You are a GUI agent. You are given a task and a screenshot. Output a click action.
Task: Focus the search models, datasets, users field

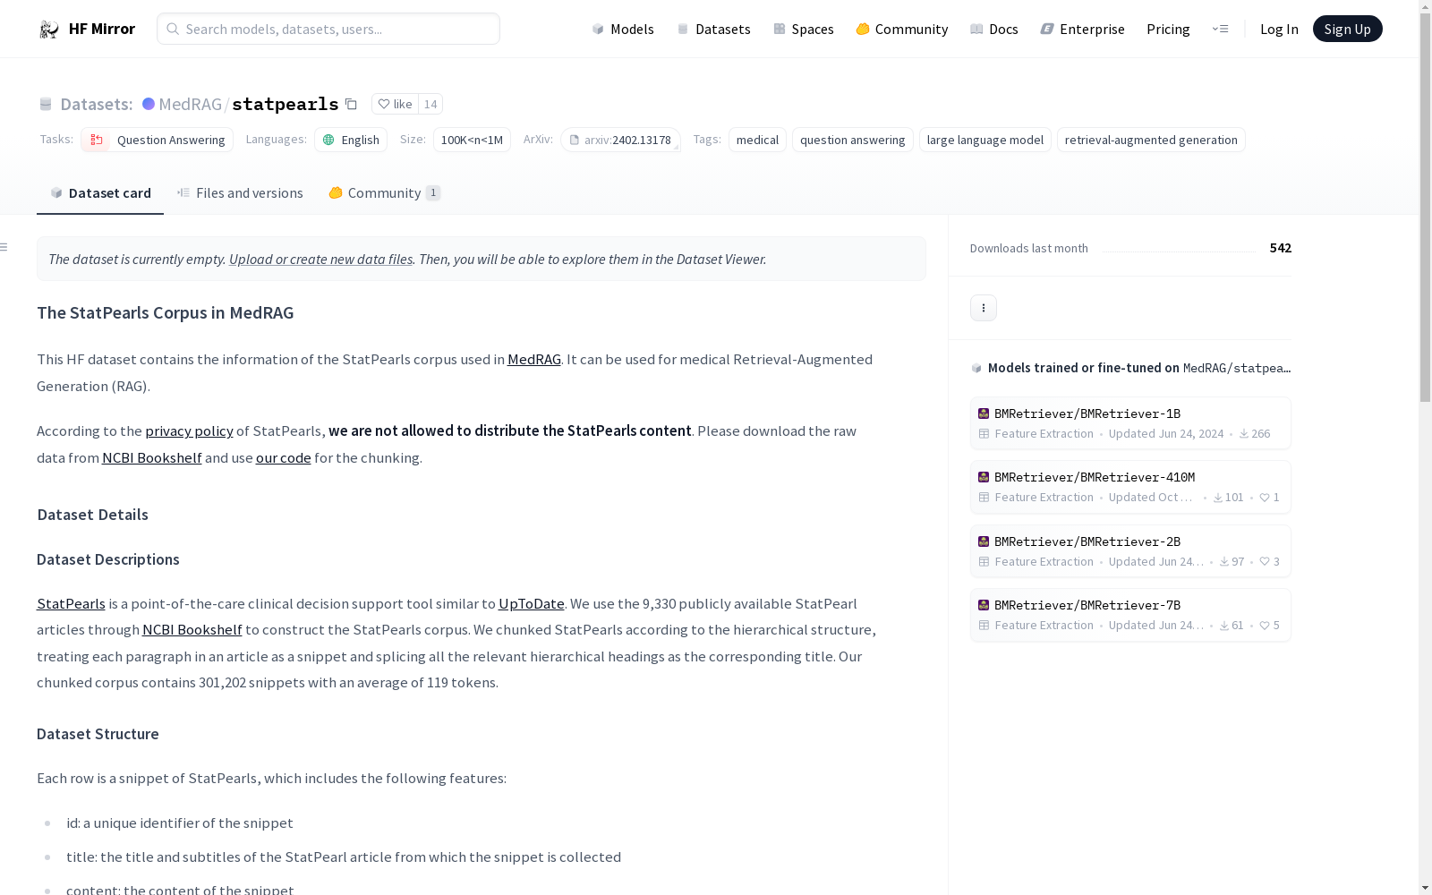pyautogui.click(x=328, y=29)
